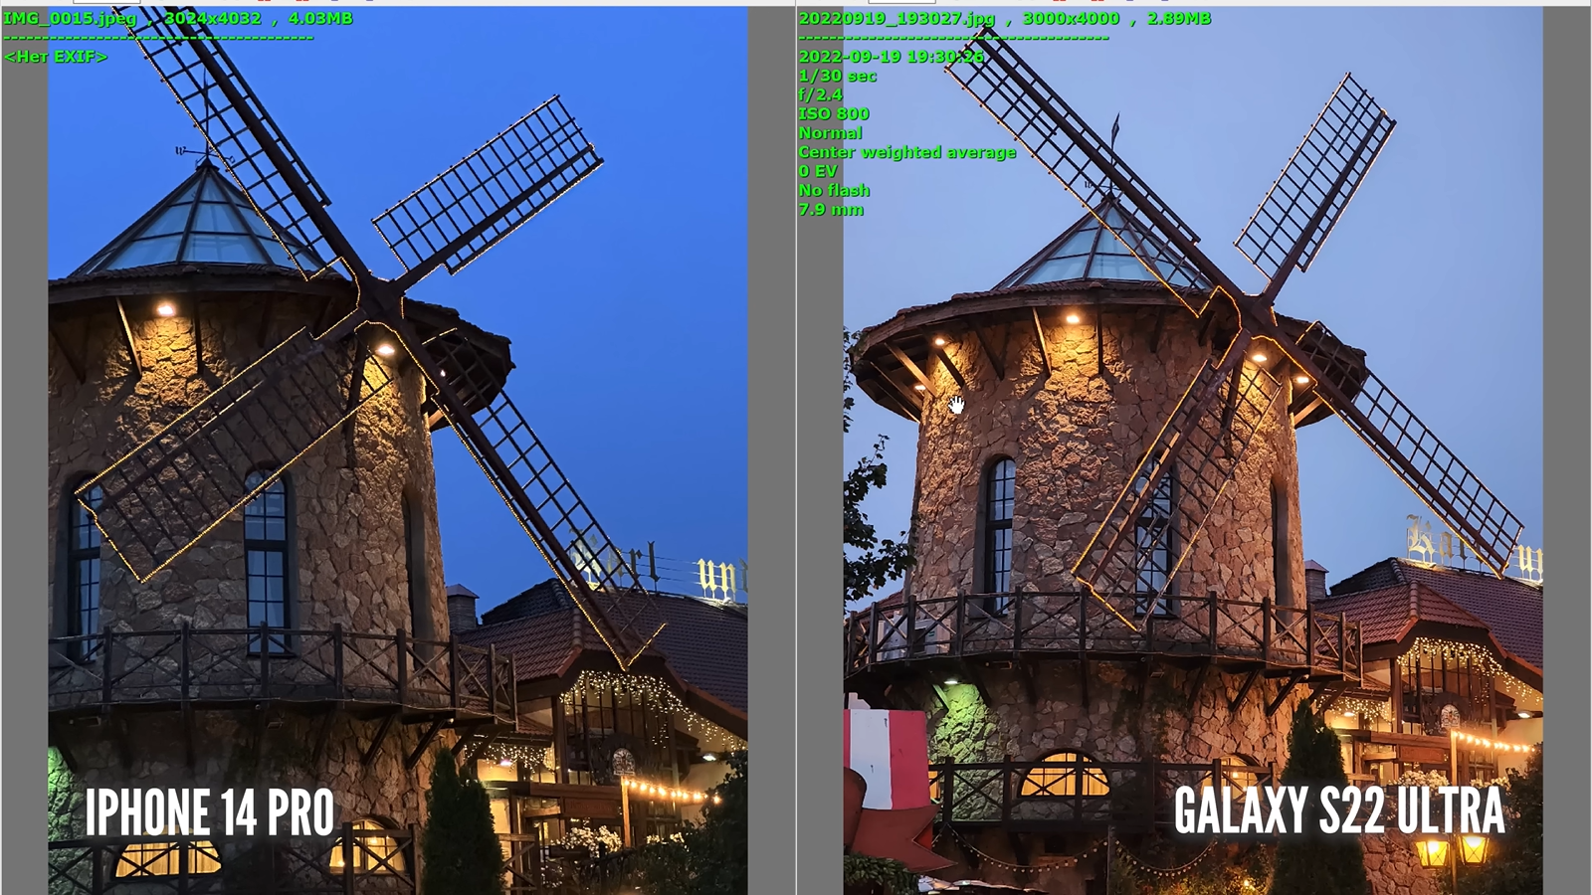Click the 'Нет EXIF' label in left pane
This screenshot has width=1592, height=895.
pos(56,57)
